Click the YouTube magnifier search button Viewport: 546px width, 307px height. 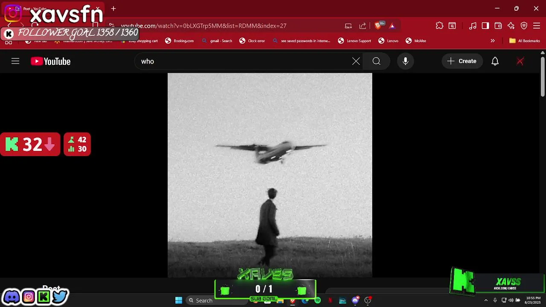[x=376, y=61]
